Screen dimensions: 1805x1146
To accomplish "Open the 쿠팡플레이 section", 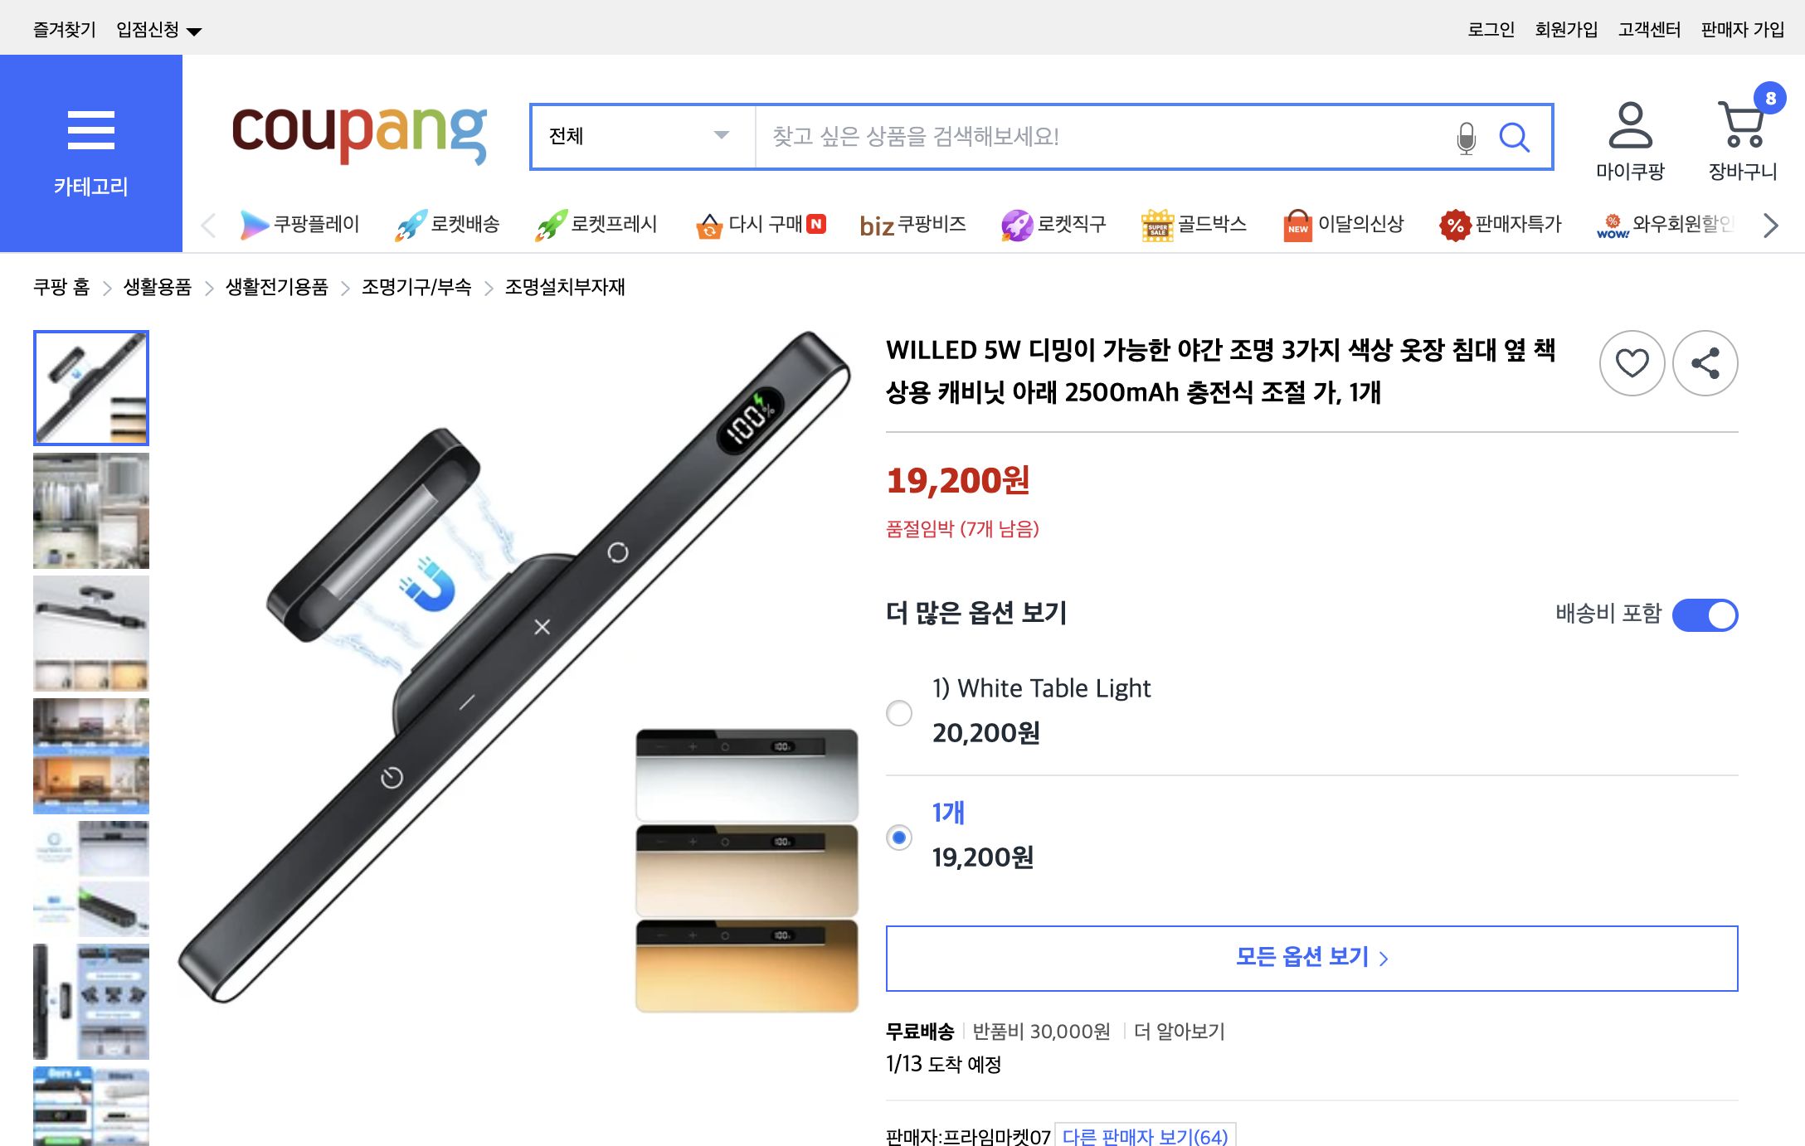I will point(301,225).
